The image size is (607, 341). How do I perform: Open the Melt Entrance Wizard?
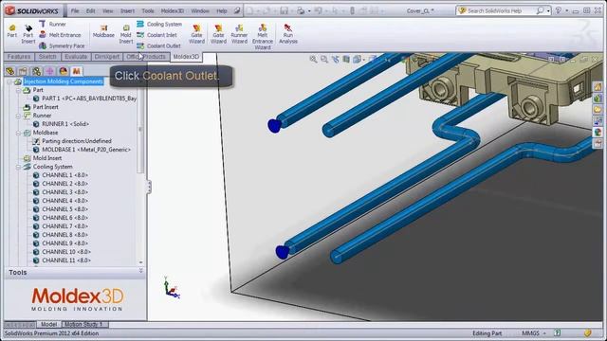point(263,37)
